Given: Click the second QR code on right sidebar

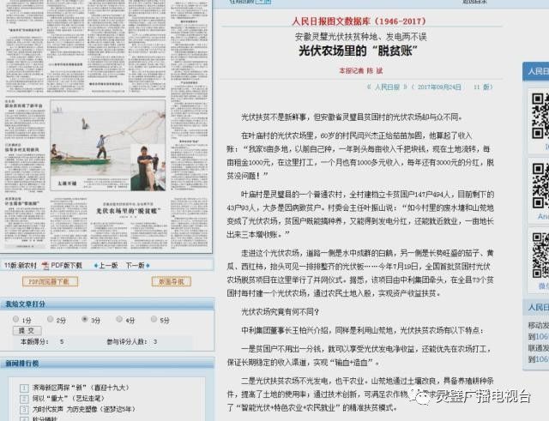Looking at the screenshot, I should click(540, 186).
